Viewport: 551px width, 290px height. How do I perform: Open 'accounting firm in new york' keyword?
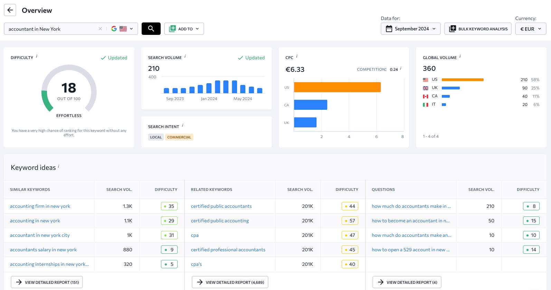coord(40,206)
